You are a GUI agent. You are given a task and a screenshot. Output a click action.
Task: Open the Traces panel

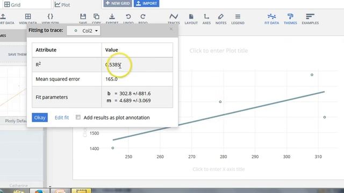coord(174,19)
